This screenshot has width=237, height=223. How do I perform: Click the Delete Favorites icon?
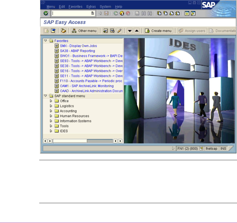click(x=112, y=31)
